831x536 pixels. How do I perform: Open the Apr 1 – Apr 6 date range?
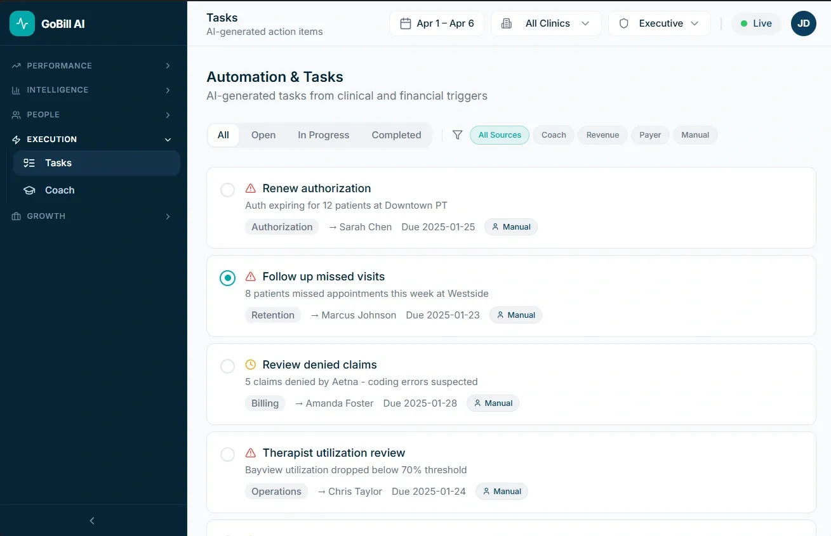[437, 23]
